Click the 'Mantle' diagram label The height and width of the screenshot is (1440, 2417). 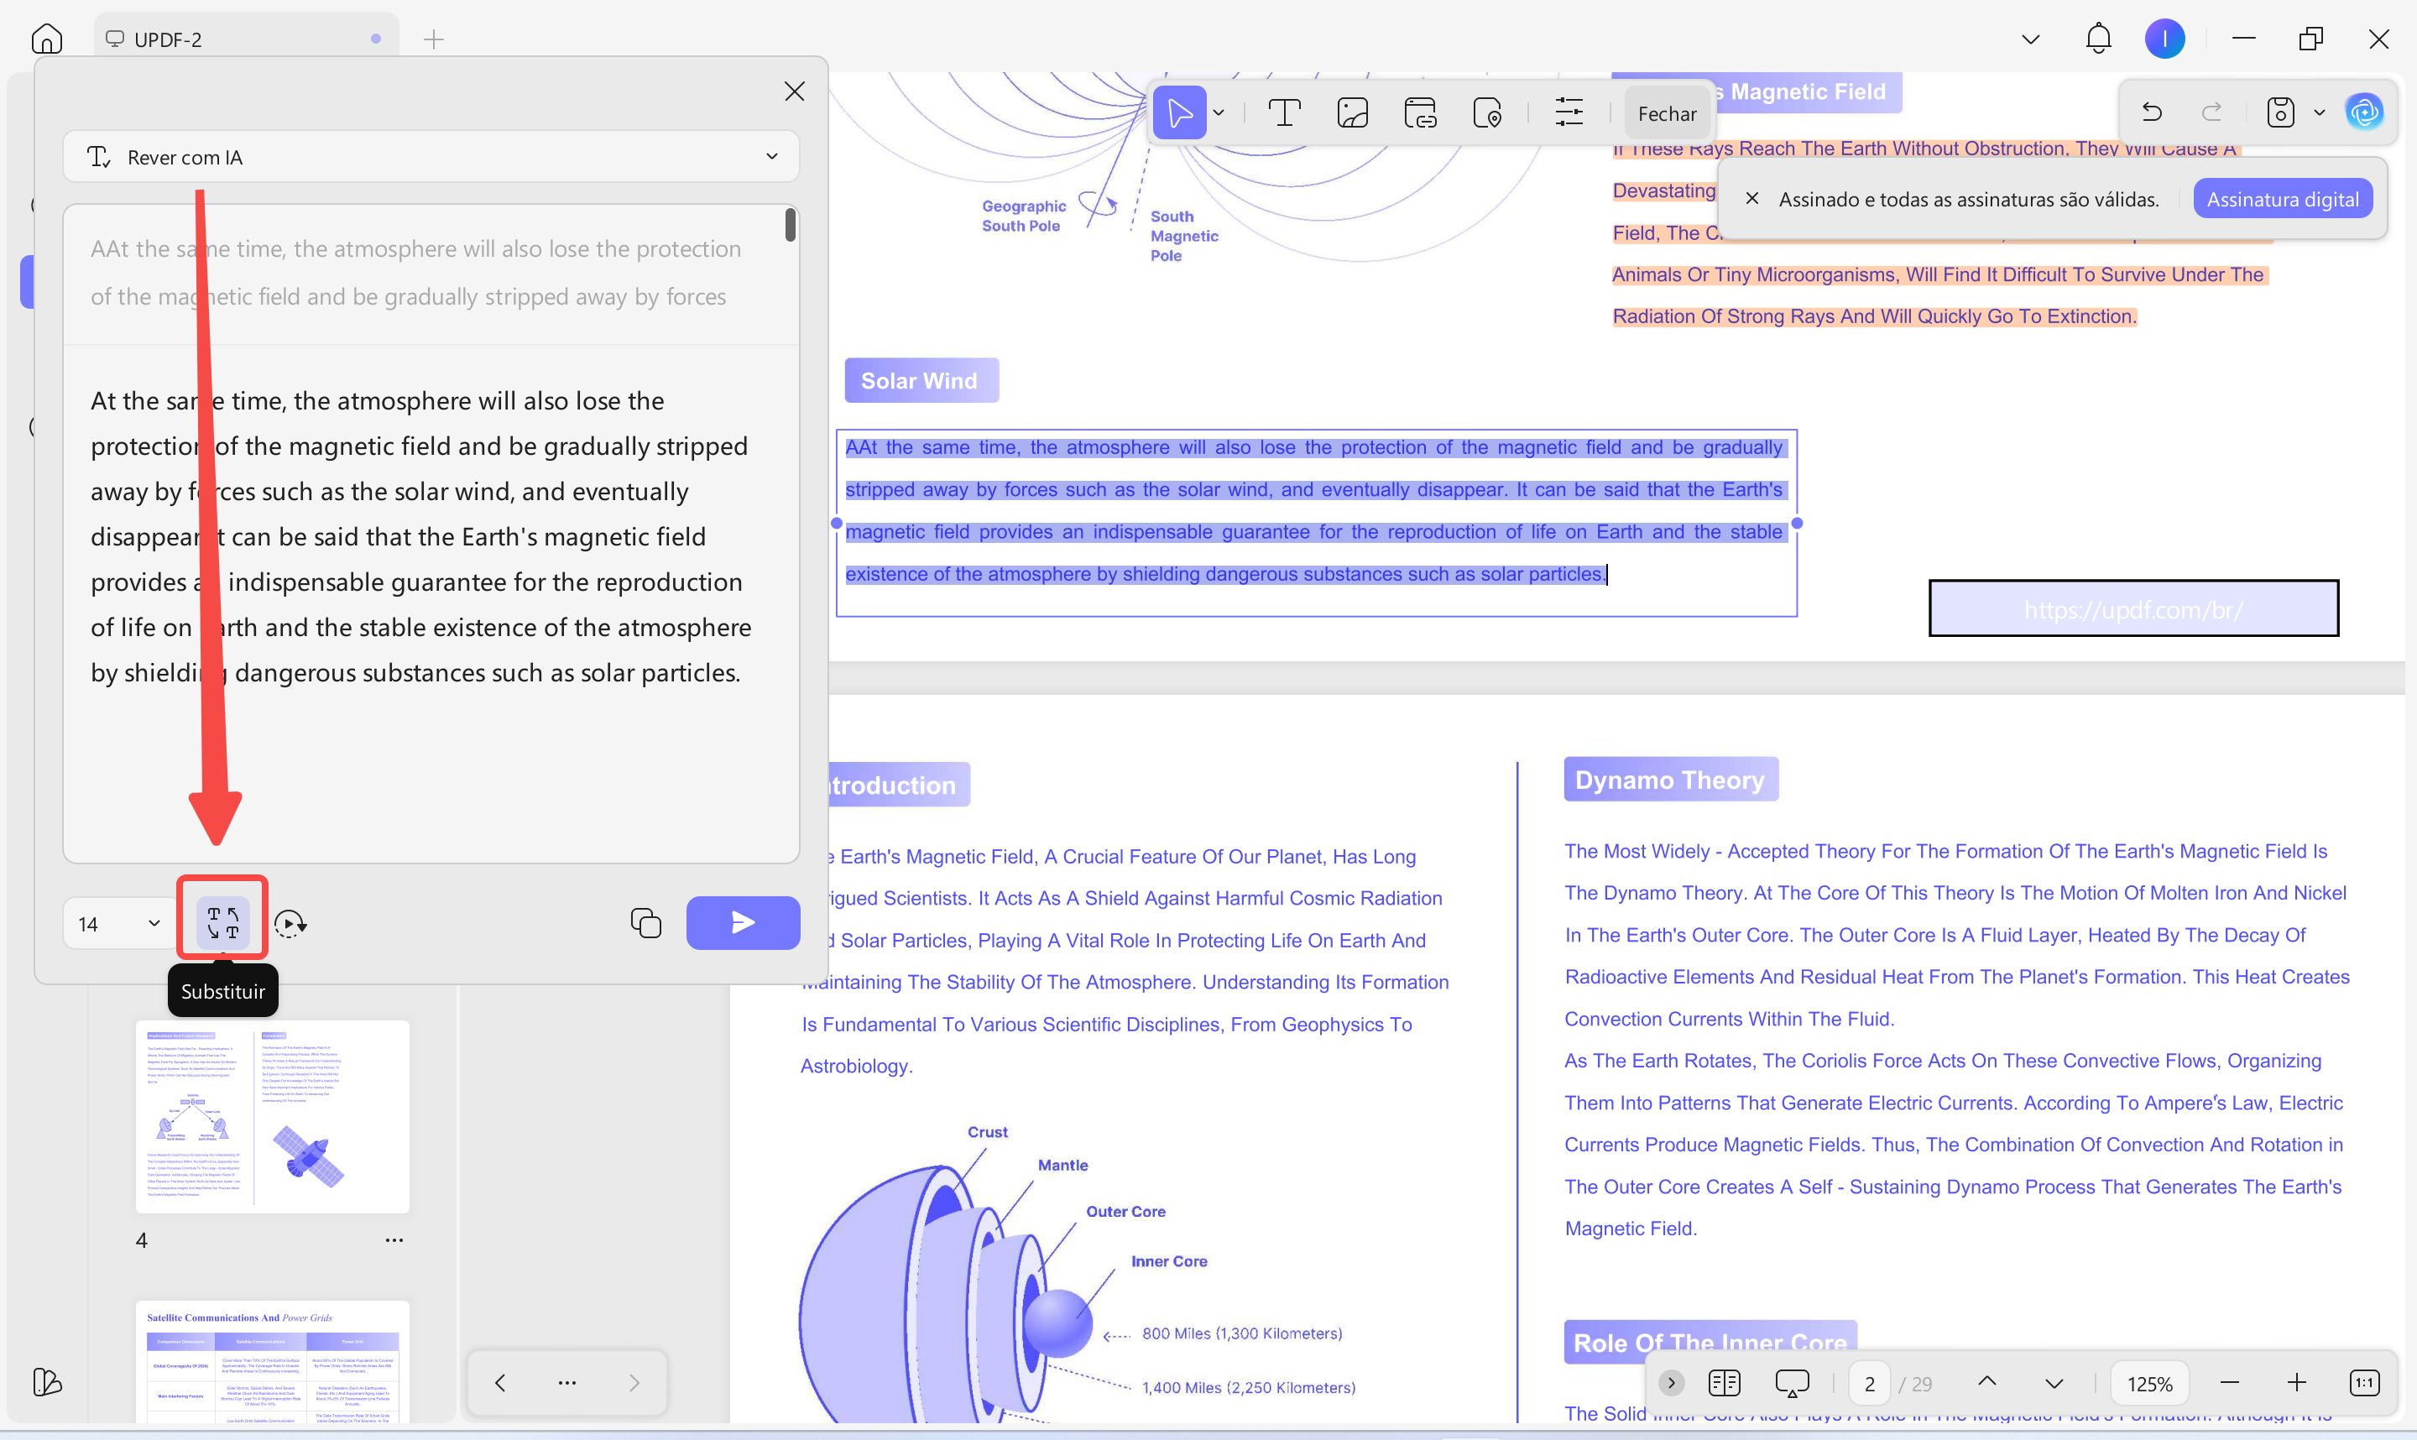coord(1062,1165)
